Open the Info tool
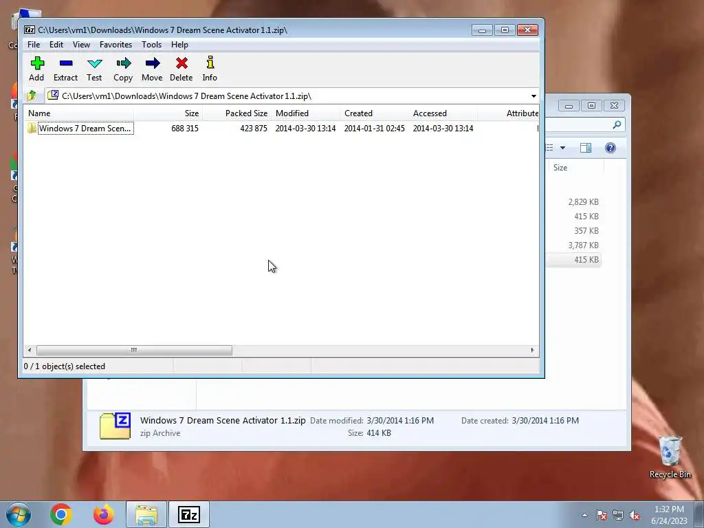 pyautogui.click(x=210, y=63)
